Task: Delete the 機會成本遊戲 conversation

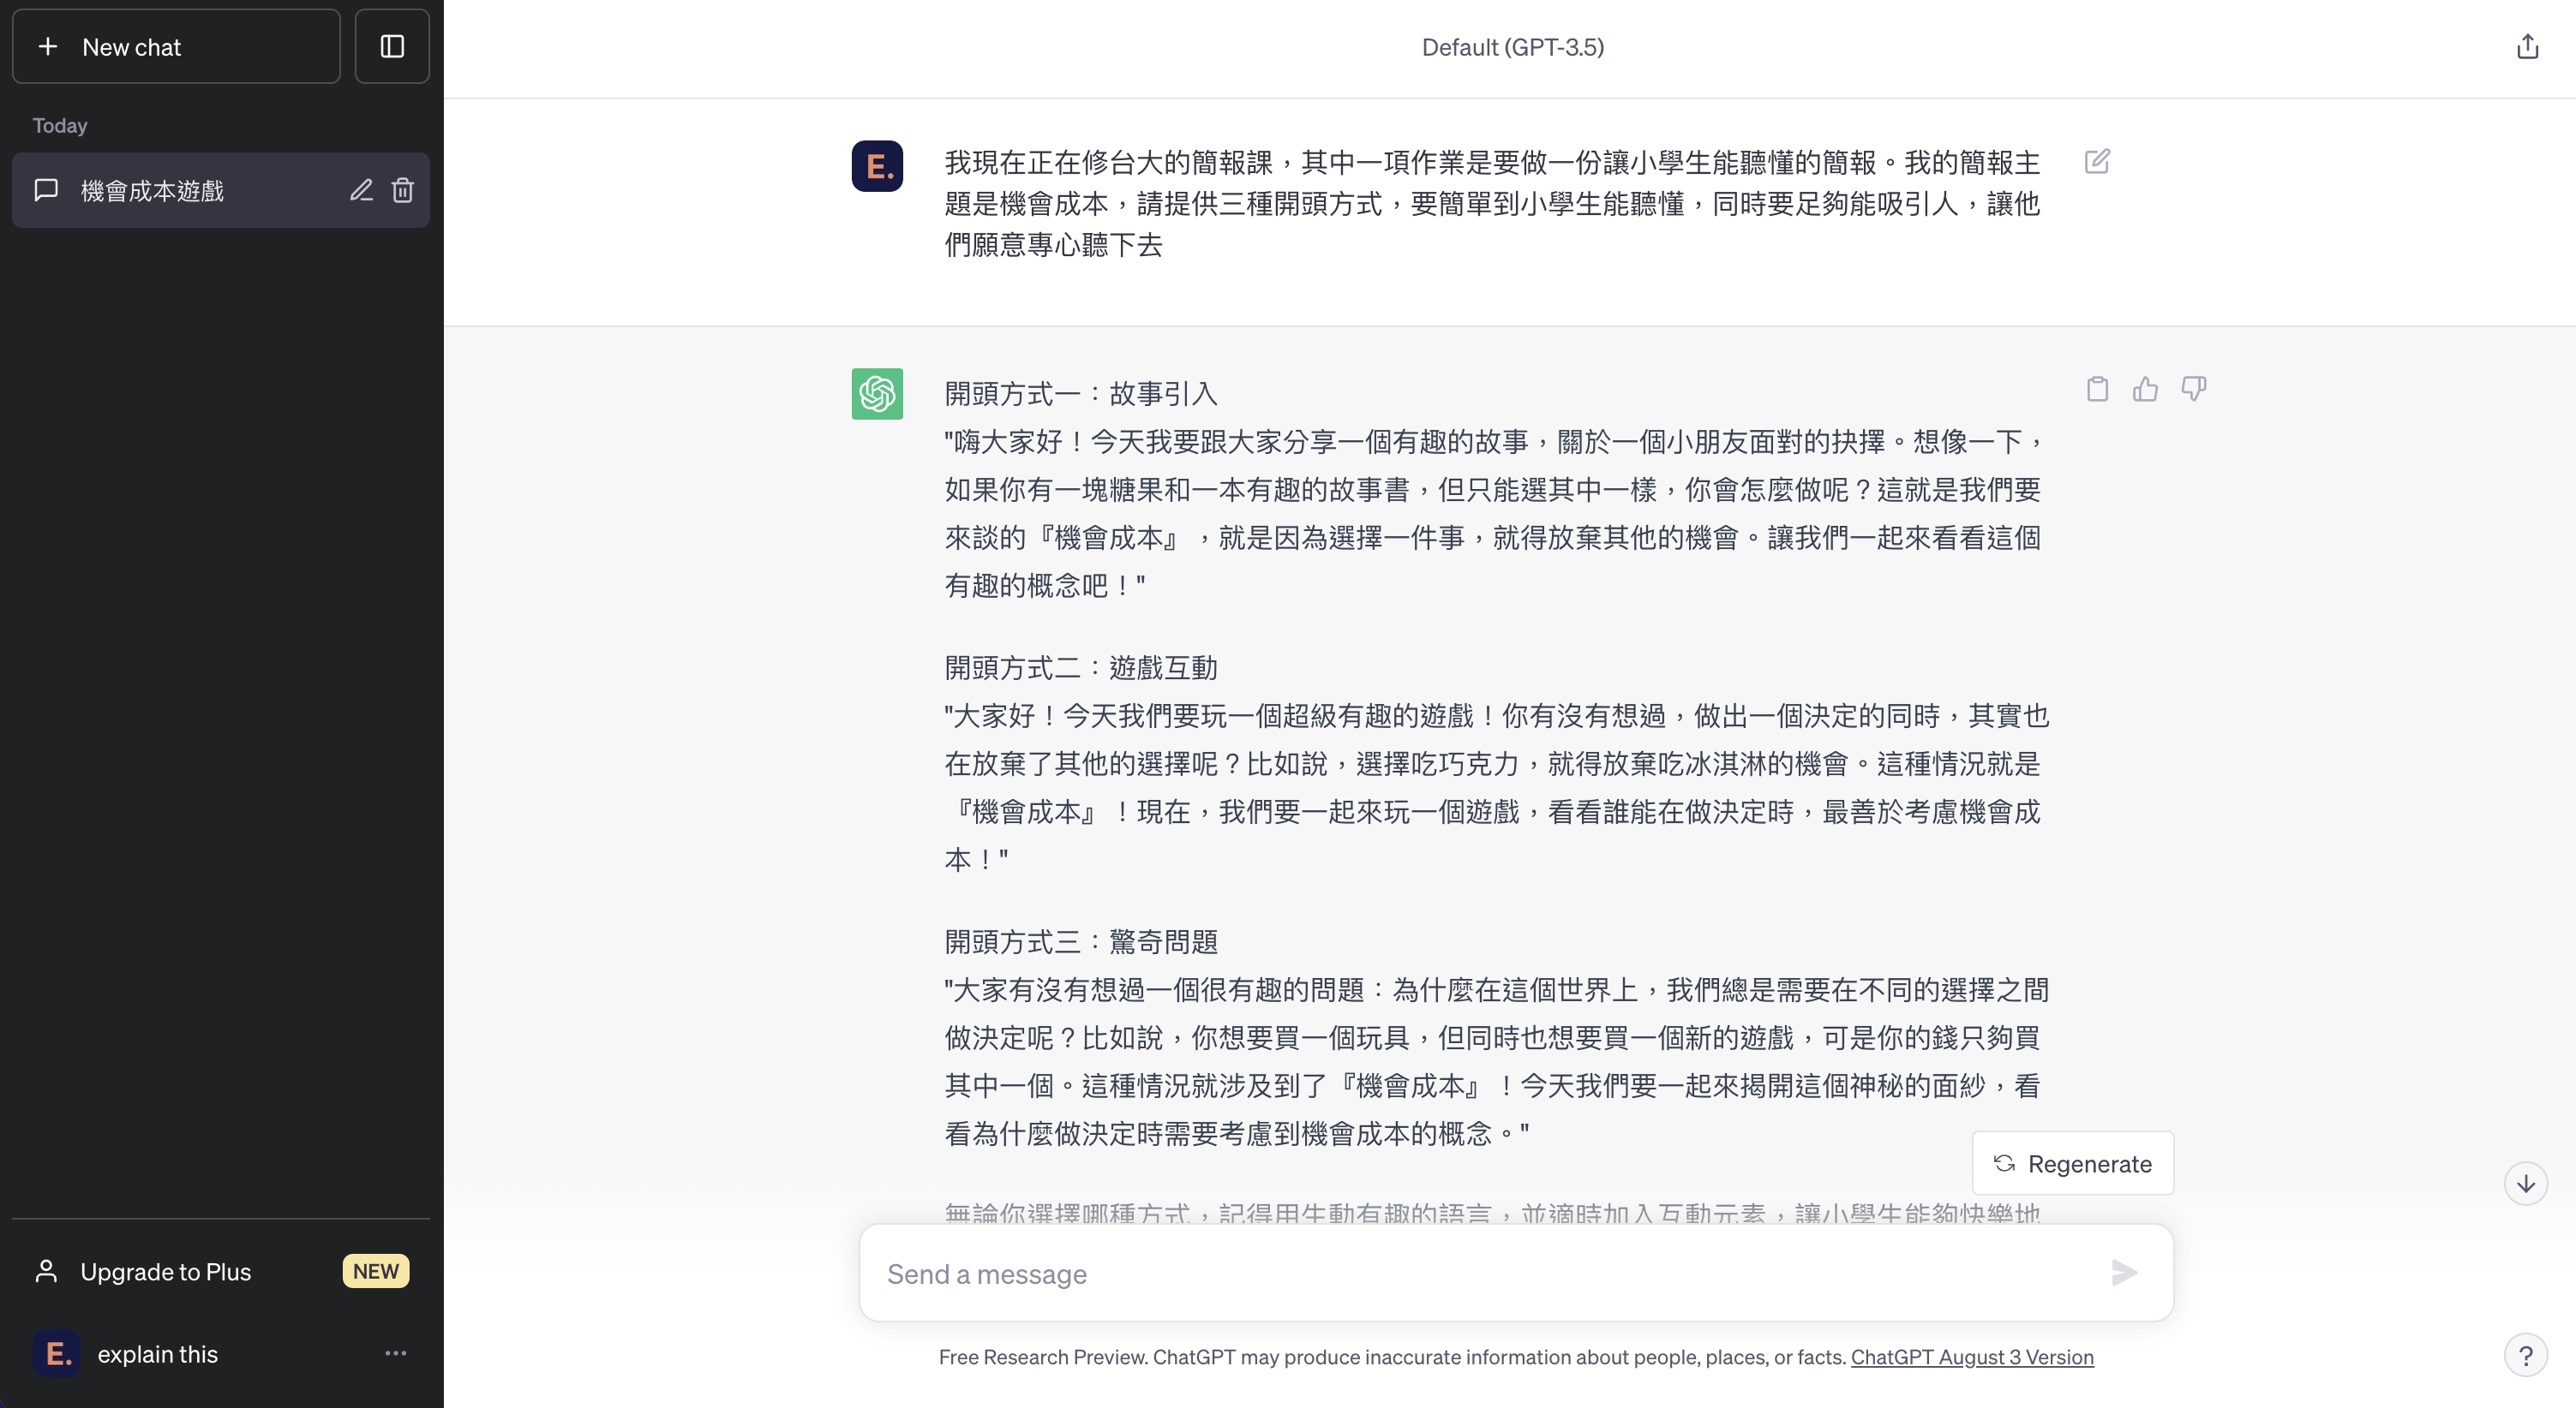Action: click(403, 190)
